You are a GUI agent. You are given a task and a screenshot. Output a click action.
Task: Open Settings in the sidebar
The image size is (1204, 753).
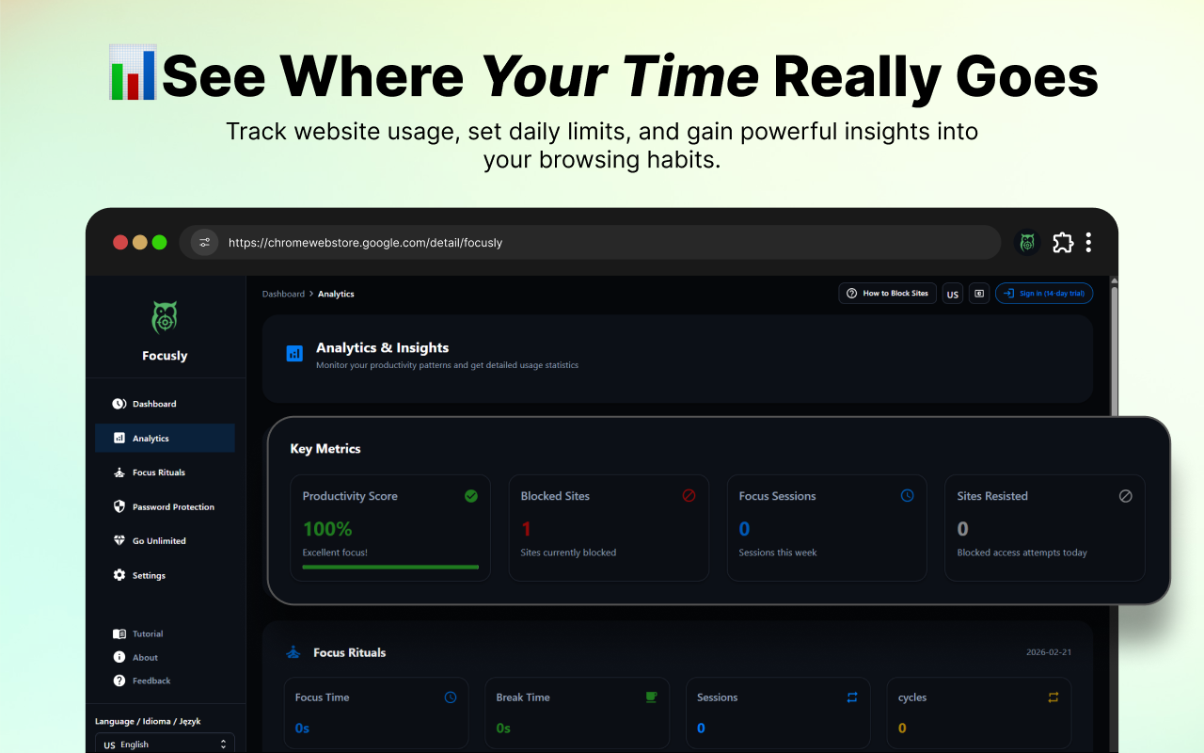pos(165,575)
